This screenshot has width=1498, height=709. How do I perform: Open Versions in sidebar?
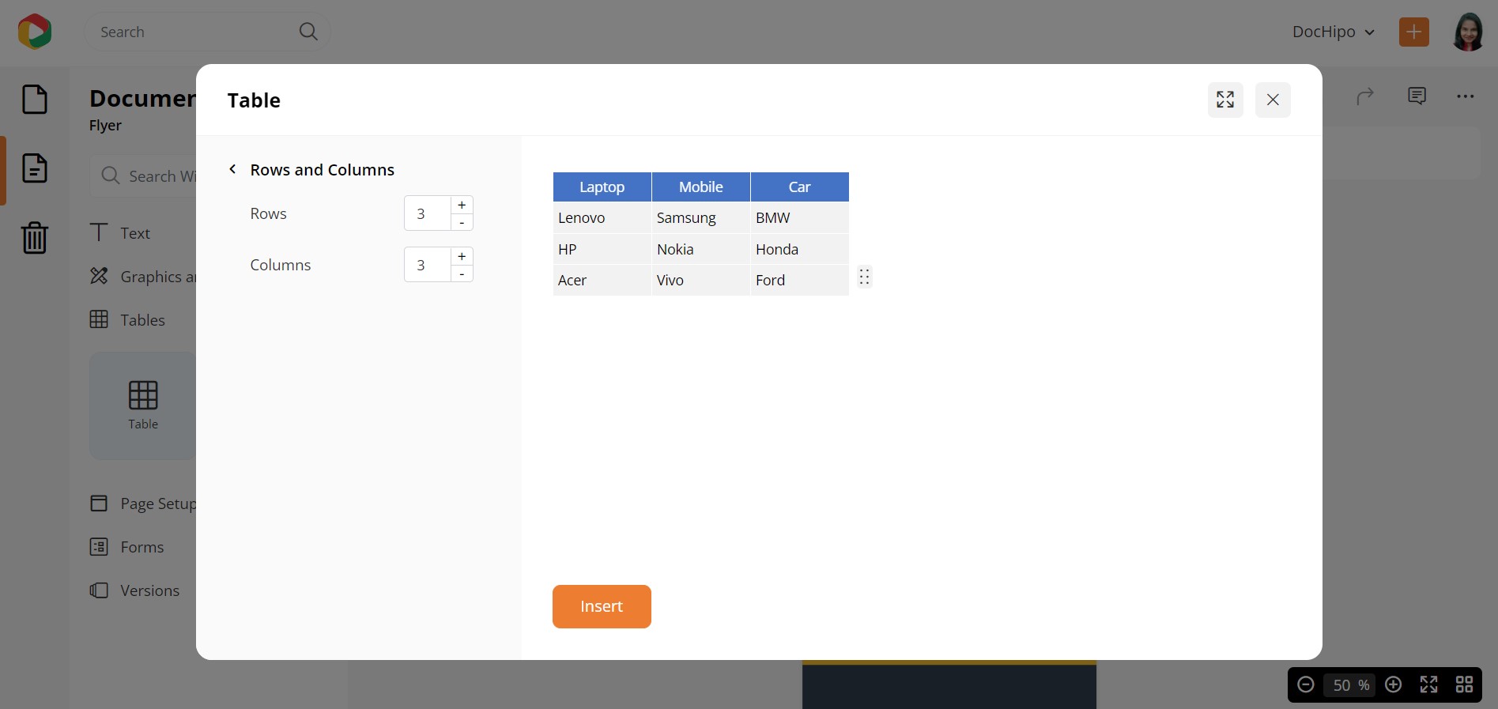[135, 590]
